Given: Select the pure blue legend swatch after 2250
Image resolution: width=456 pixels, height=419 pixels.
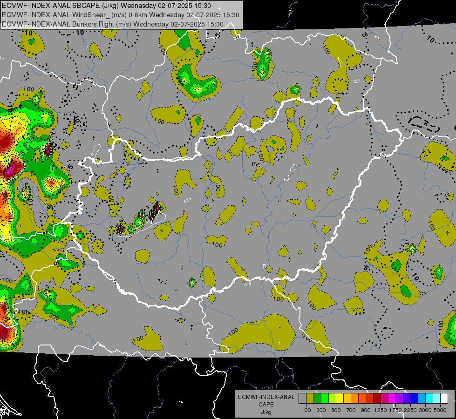Looking at the screenshot, I should click(x=415, y=398).
